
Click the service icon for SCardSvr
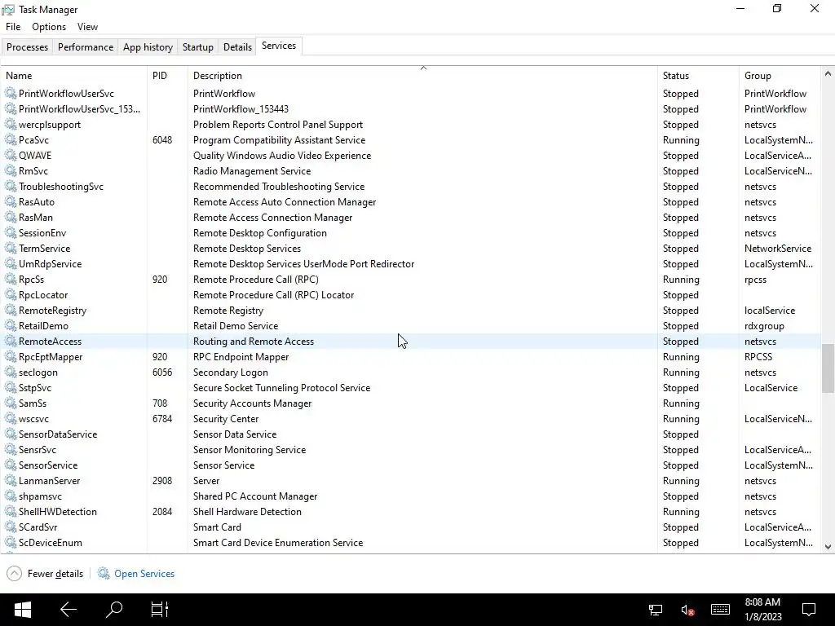point(11,527)
